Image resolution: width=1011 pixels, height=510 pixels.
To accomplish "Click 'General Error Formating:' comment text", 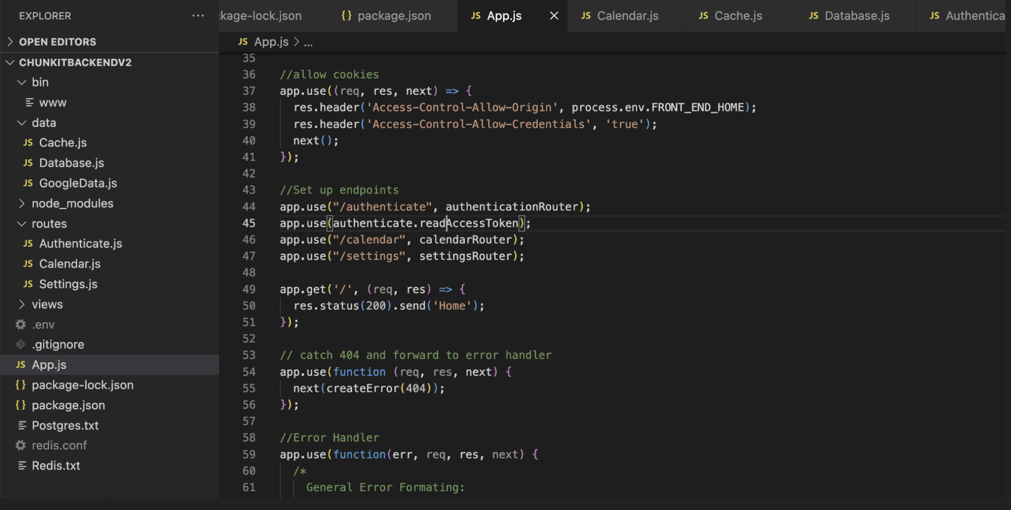I will tap(386, 488).
